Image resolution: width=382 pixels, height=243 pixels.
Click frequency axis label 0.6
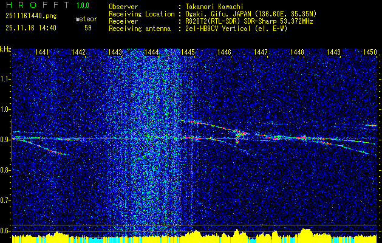[x=5, y=231]
